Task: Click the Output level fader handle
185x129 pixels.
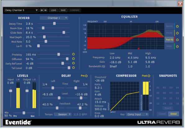Action: coord(27,91)
